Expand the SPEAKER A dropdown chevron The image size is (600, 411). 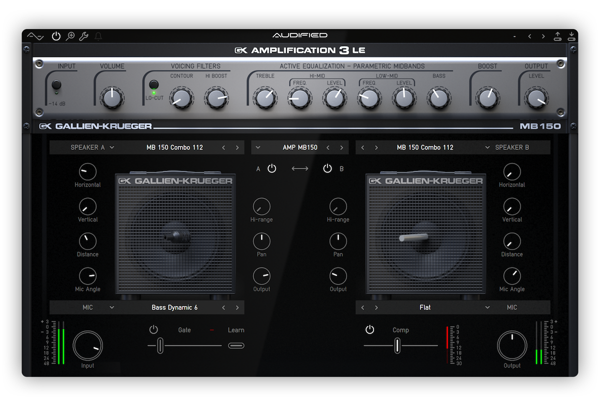pyautogui.click(x=112, y=147)
